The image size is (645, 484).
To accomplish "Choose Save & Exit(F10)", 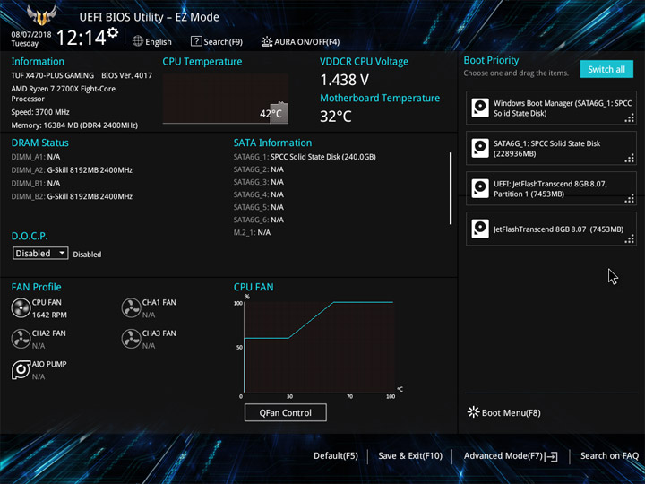I will tap(410, 455).
